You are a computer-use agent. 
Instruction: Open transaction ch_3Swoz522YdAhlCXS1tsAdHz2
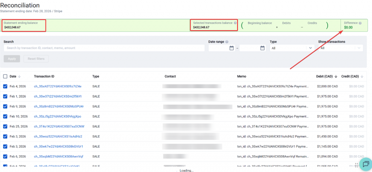[x=58, y=136]
